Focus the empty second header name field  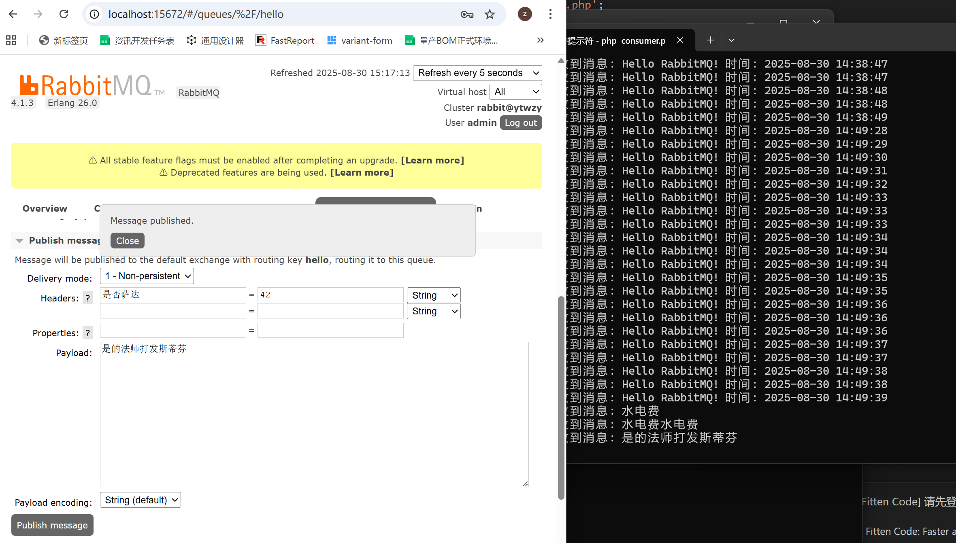(173, 311)
